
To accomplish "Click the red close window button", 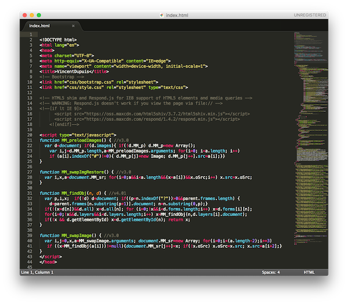I will (x=24, y=15).
